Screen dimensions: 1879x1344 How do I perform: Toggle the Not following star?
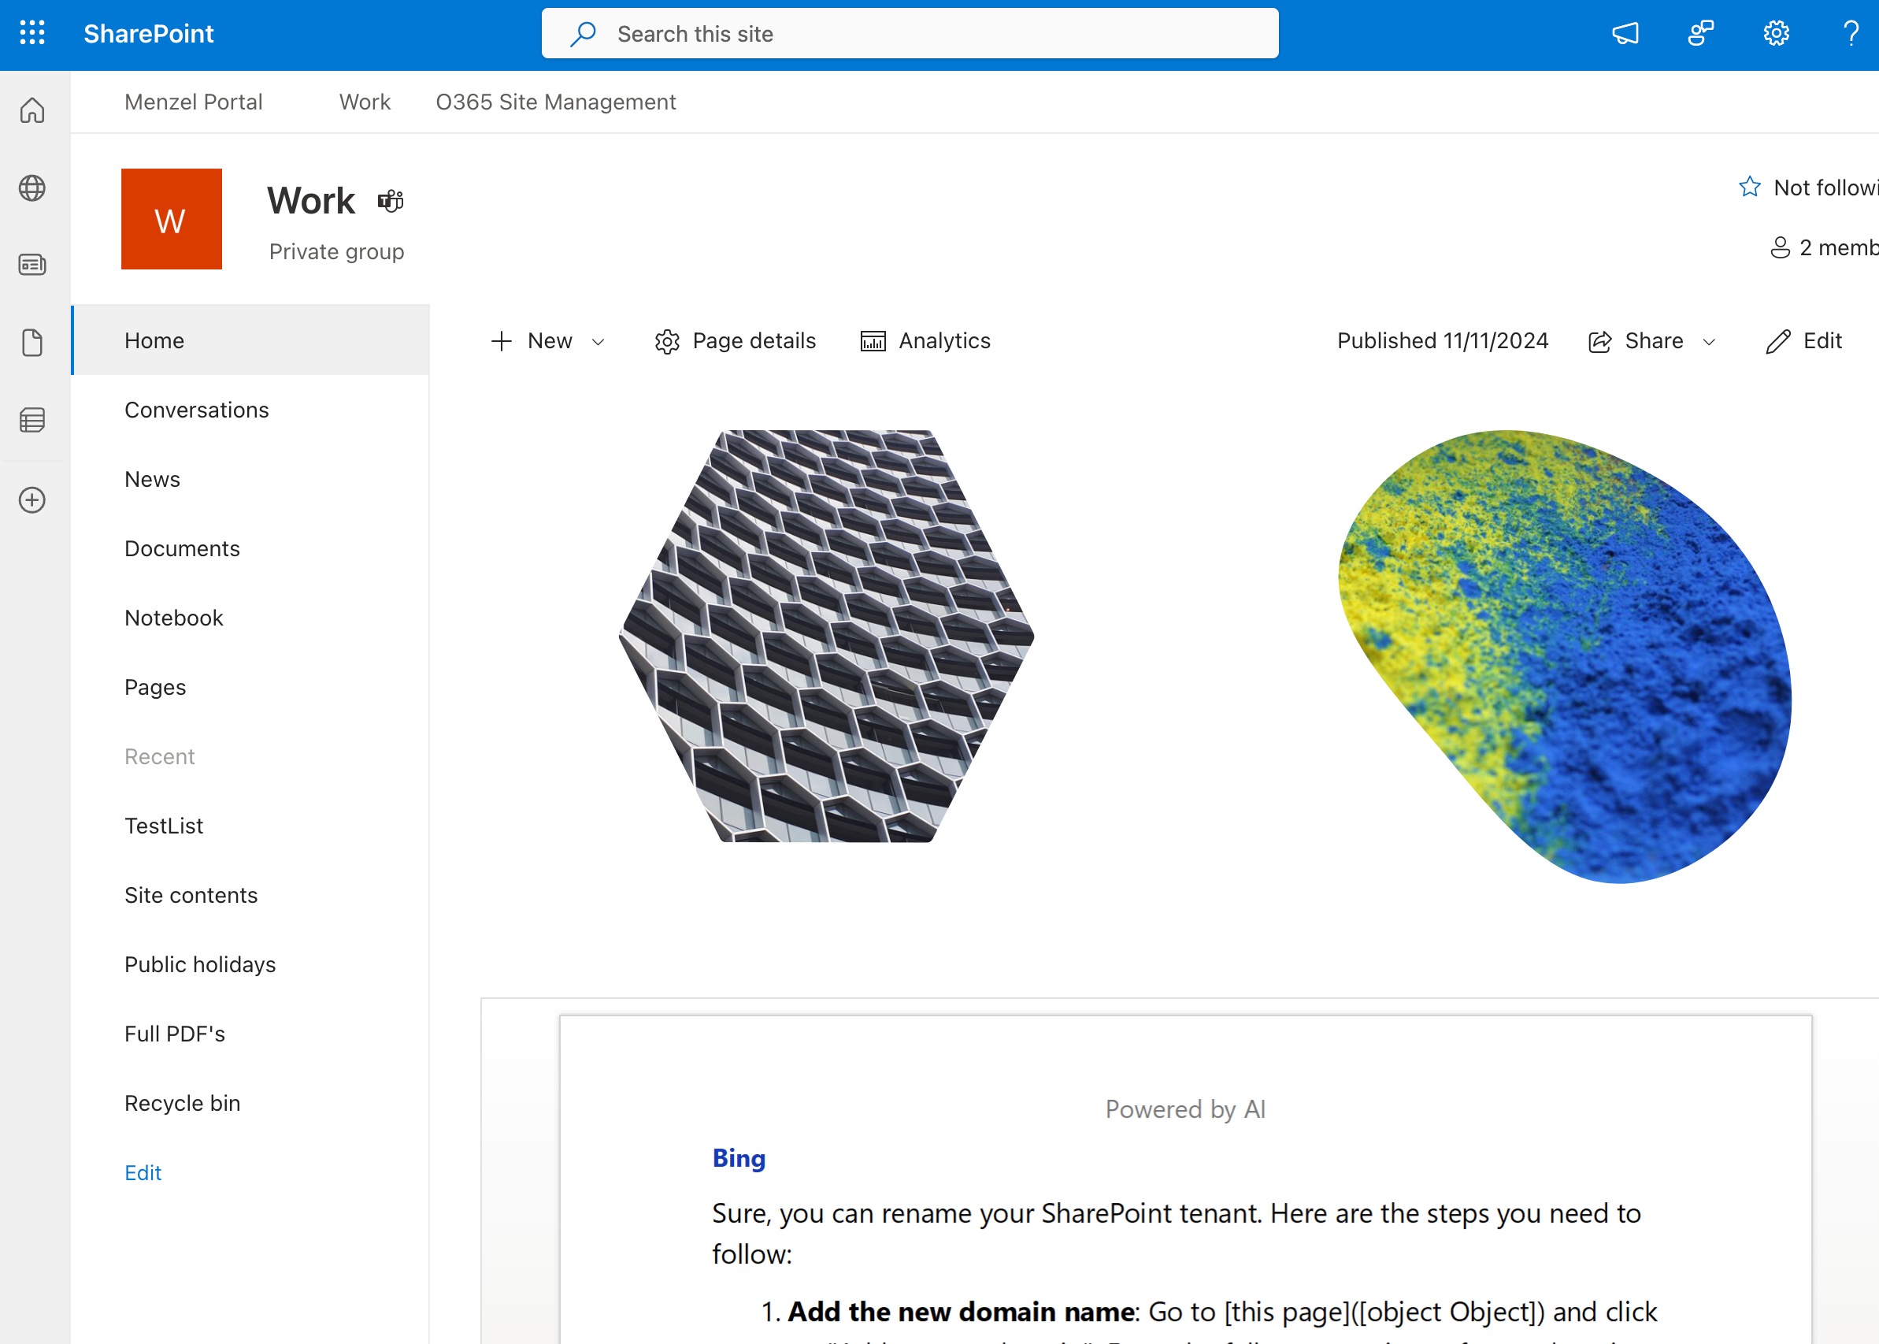tap(1749, 187)
